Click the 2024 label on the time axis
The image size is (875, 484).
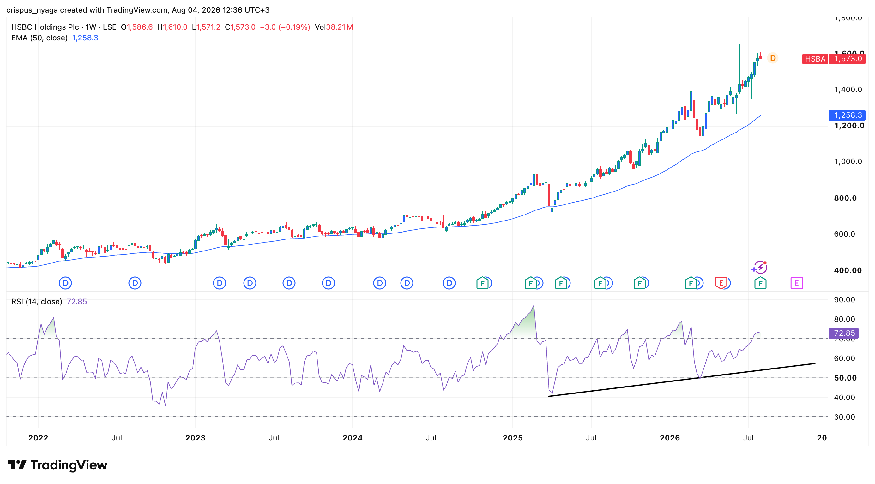(x=353, y=438)
